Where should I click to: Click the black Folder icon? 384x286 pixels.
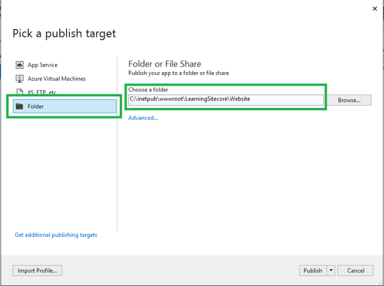click(x=20, y=106)
